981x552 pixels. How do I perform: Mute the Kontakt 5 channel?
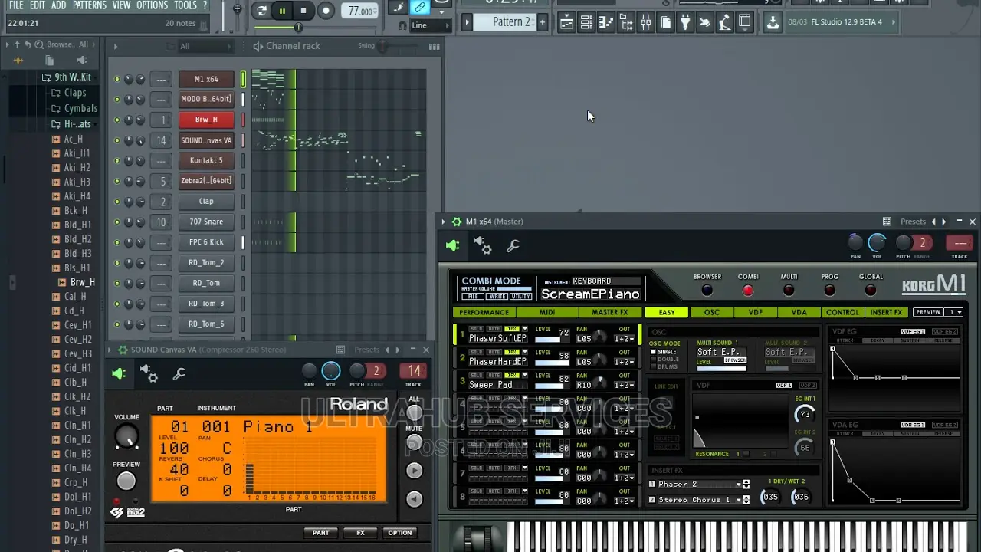(117, 161)
